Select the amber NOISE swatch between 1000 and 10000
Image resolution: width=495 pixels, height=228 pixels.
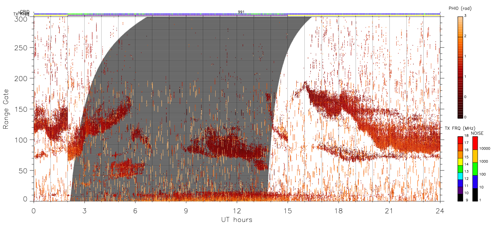pyautogui.click(x=475, y=156)
